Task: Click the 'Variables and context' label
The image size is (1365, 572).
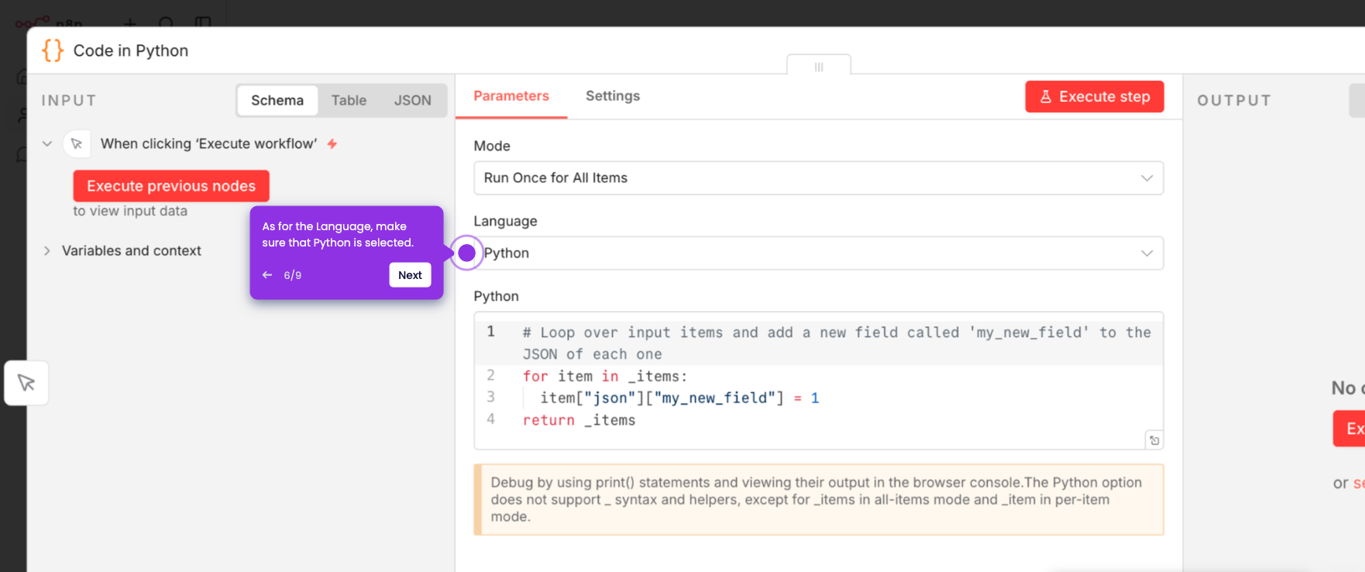Action: pos(132,251)
